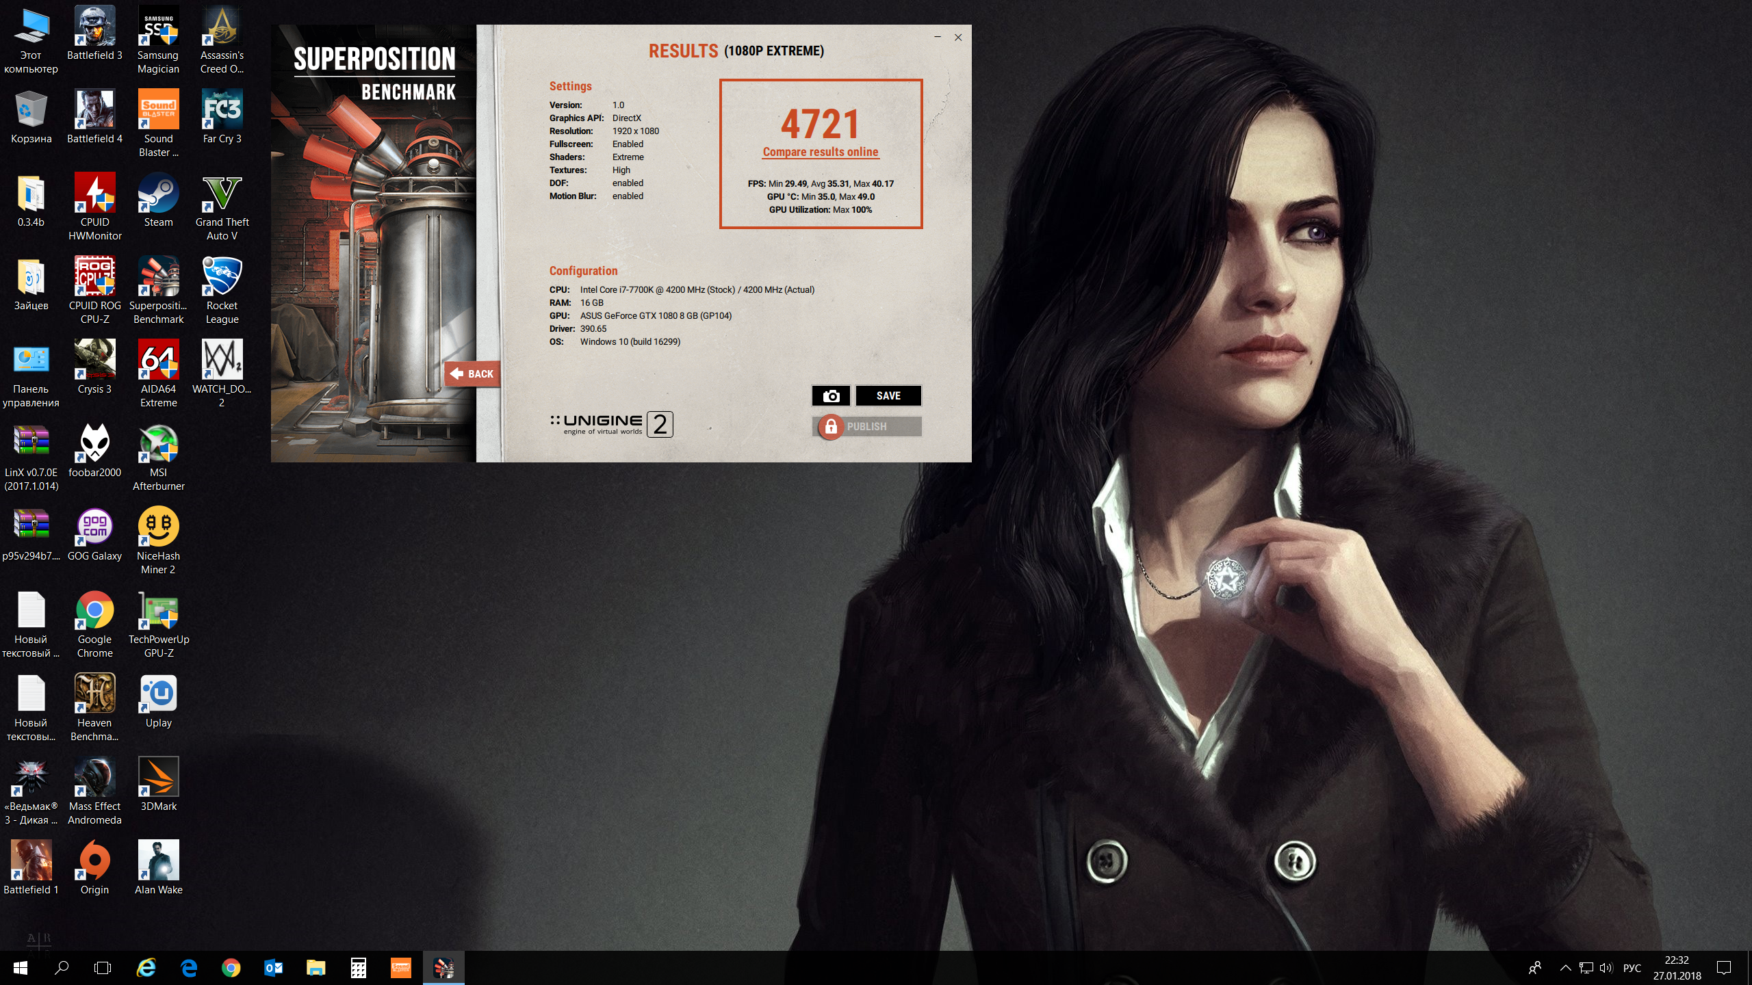Select the Grand Theft Auto V icon
Image resolution: width=1752 pixels, height=985 pixels.
(222, 207)
